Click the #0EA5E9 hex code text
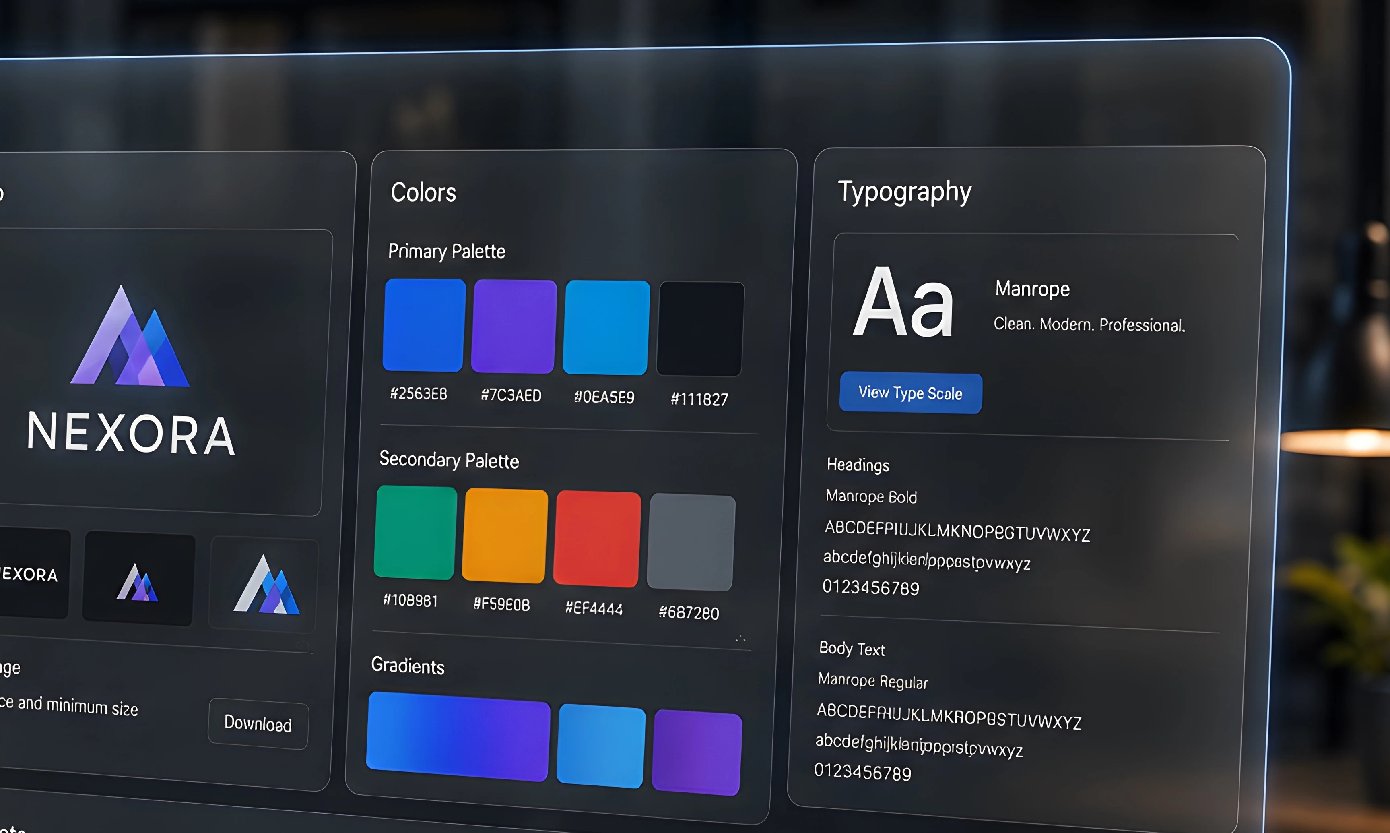This screenshot has height=833, width=1390. [604, 397]
